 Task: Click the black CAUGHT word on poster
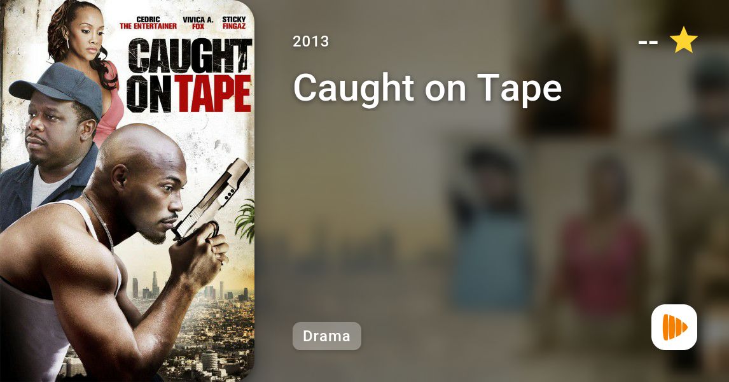pos(190,56)
